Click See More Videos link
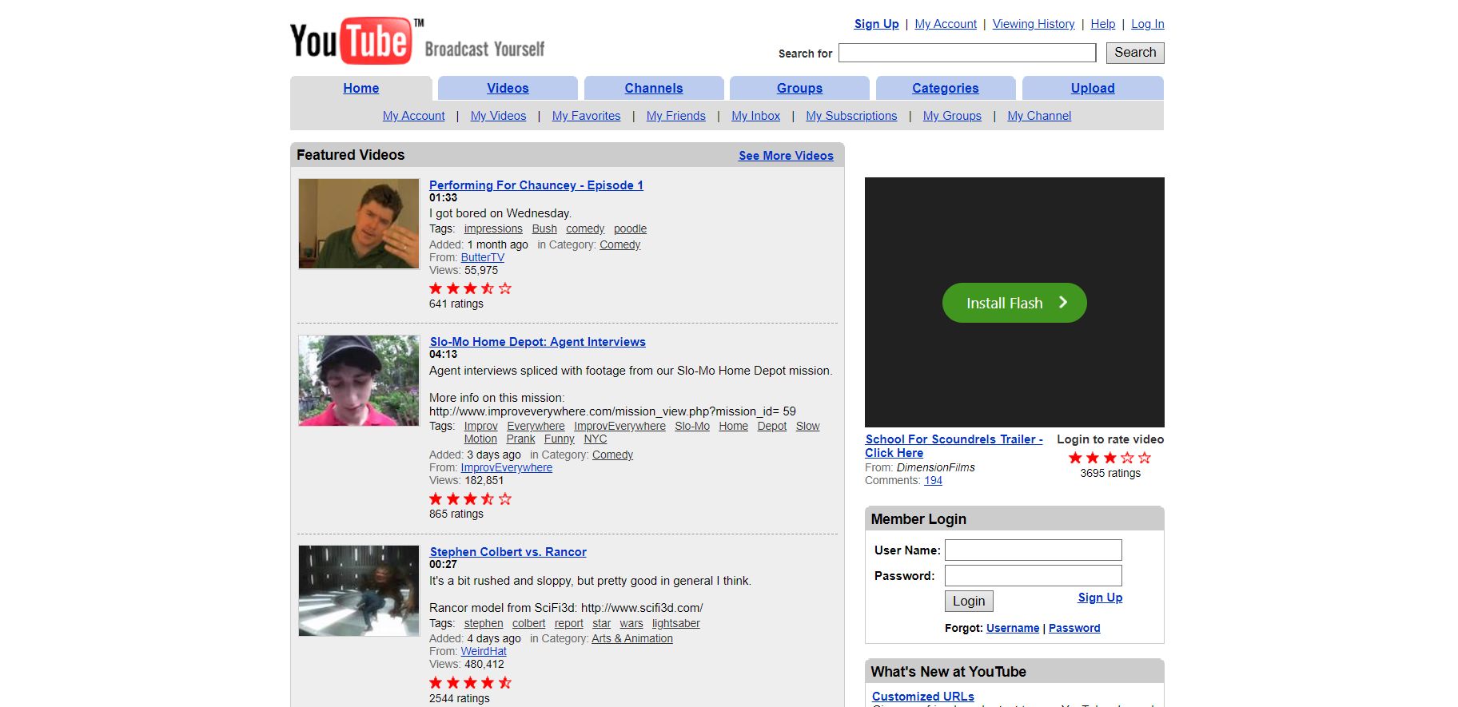This screenshot has height=707, width=1458. (x=786, y=156)
